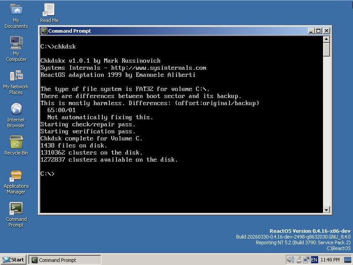The image size is (353, 265).
Task: Launch the Internet Browser icon
Action: click(16, 115)
